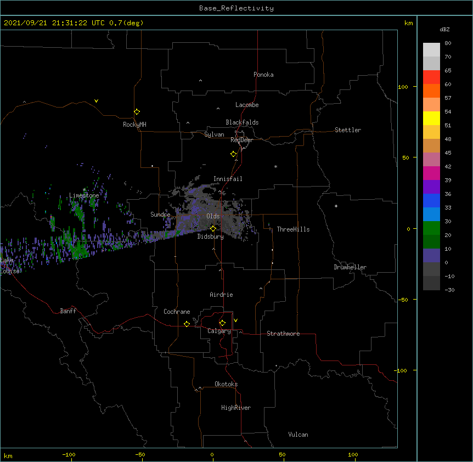Pick the bright yellow swatch in dBZ legend
Image resolution: width=473 pixels, height=462 pixels.
point(431,118)
